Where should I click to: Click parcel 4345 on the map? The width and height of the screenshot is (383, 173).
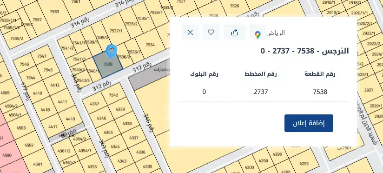tap(108, 133)
